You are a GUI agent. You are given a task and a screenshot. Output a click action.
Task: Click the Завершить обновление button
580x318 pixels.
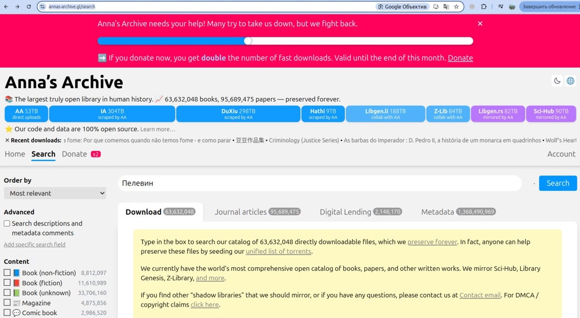[x=549, y=7]
